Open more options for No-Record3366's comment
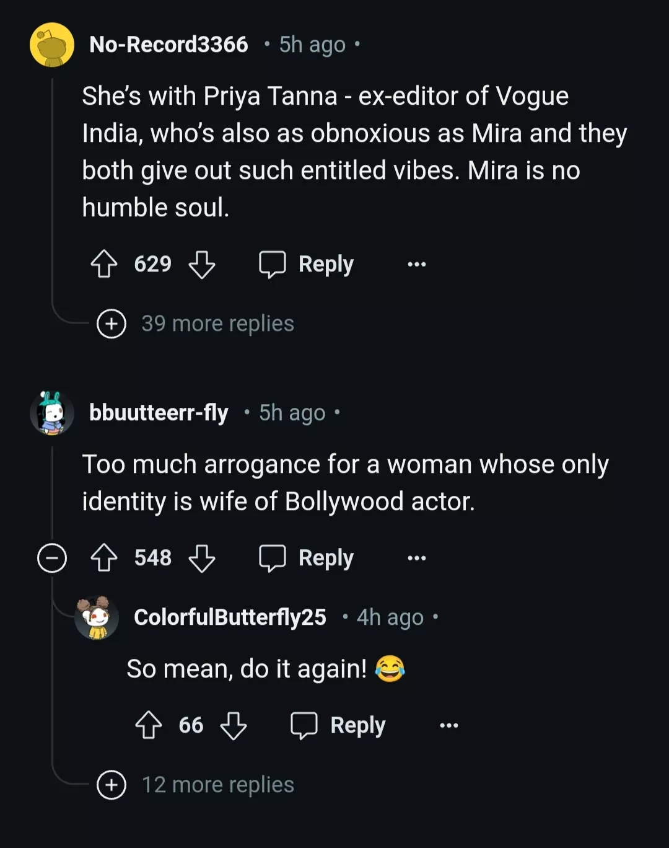This screenshot has width=669, height=848. 417,264
